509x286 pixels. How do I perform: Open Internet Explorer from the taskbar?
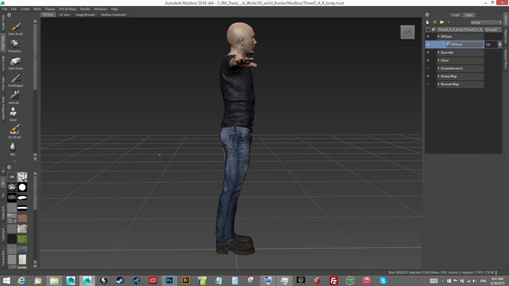[x=21, y=280]
